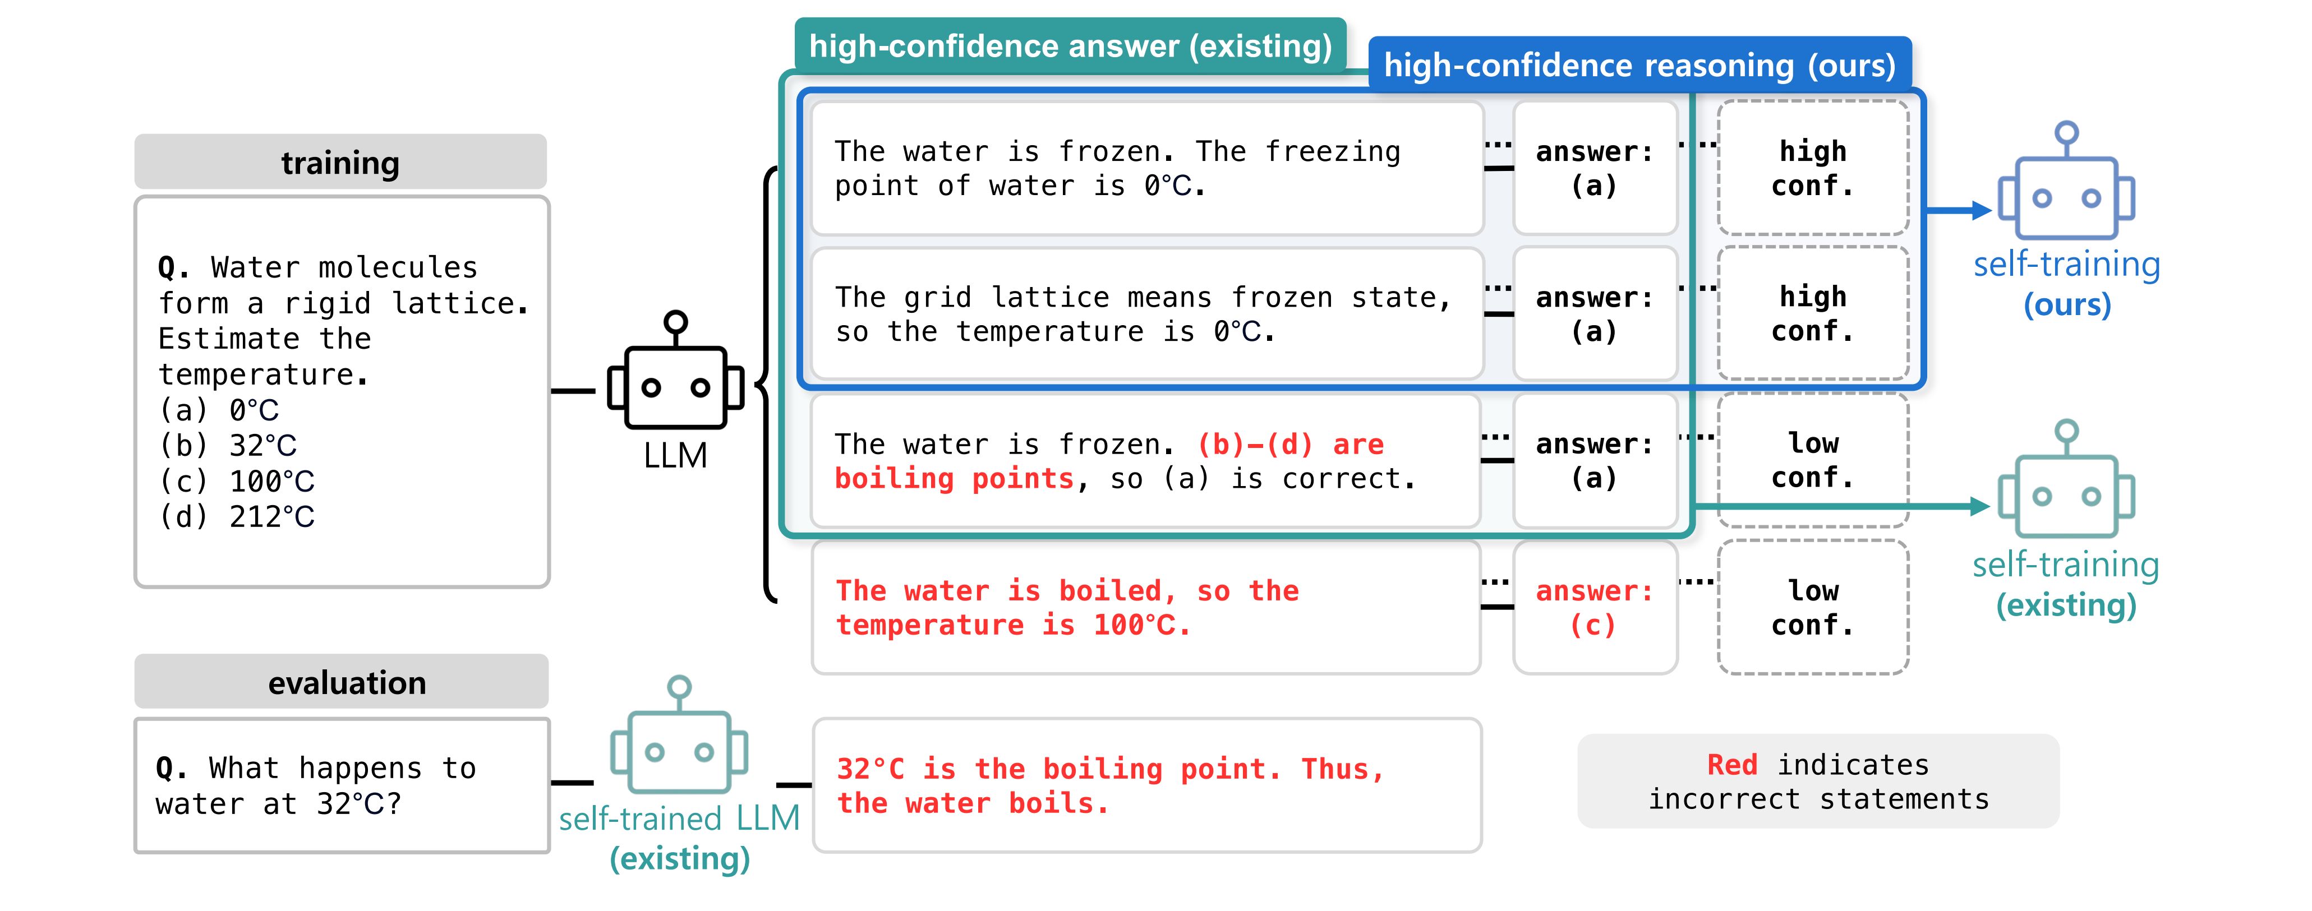
Task: Select the high-confidence reasoning (ours) tab
Action: click(1639, 64)
